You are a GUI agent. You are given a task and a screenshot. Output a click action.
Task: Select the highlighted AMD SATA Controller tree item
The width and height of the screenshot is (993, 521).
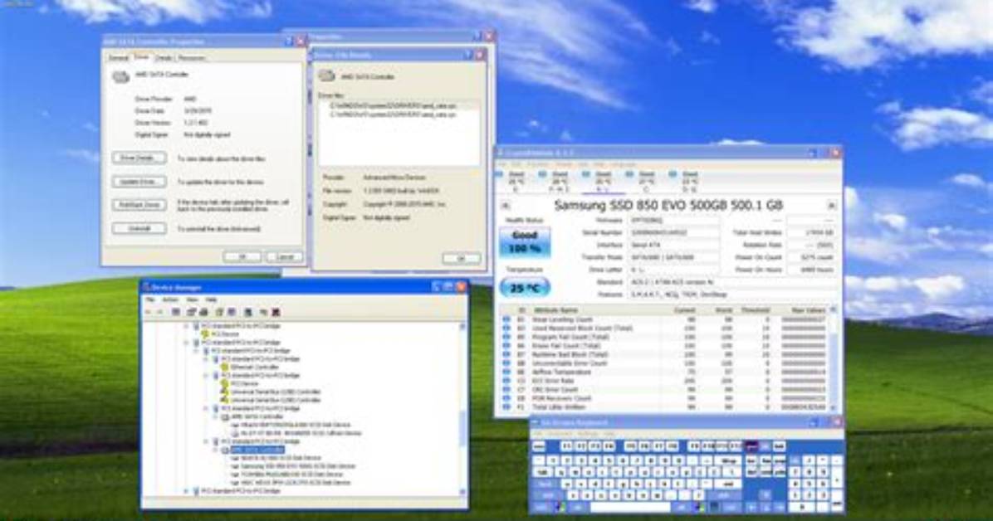tap(257, 450)
